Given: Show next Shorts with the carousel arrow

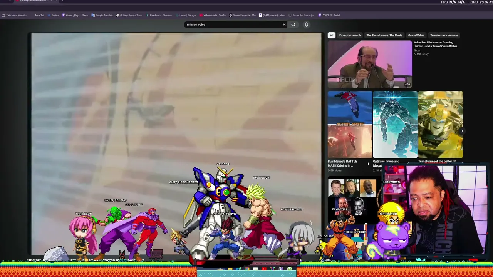Looking at the screenshot, I should [x=462, y=131].
